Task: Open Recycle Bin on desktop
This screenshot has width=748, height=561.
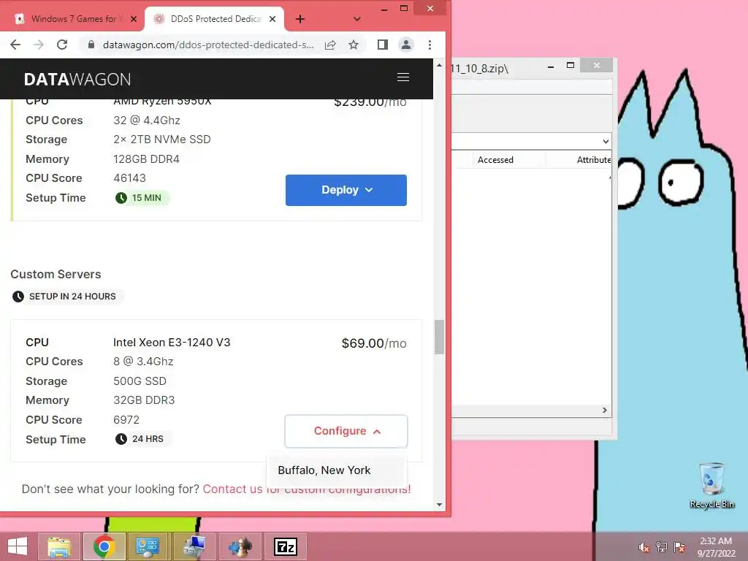Action: (711, 485)
